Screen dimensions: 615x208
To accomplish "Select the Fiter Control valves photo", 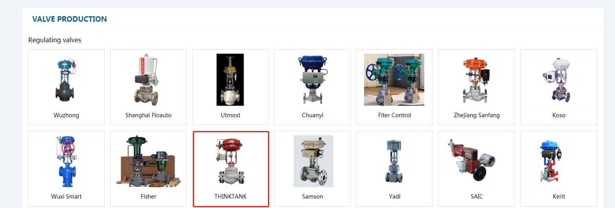I will click(x=394, y=80).
